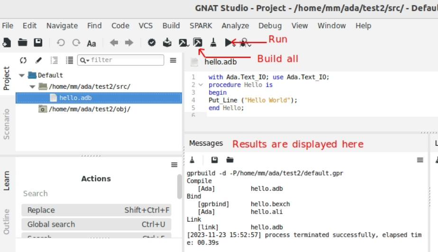Open the File menu
Viewport: 438px width, 252px height.
8,26
